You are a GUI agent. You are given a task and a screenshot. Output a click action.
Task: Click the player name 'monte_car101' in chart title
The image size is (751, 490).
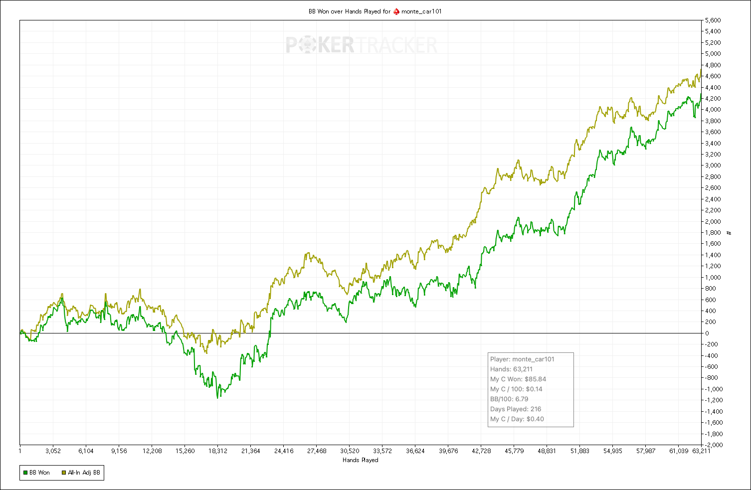click(421, 11)
